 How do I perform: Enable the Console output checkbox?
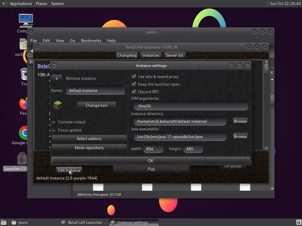[54, 122]
